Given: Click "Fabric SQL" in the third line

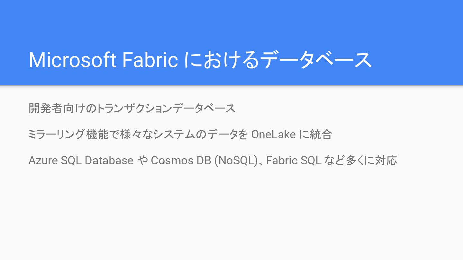Looking at the screenshot, I should (x=294, y=160).
